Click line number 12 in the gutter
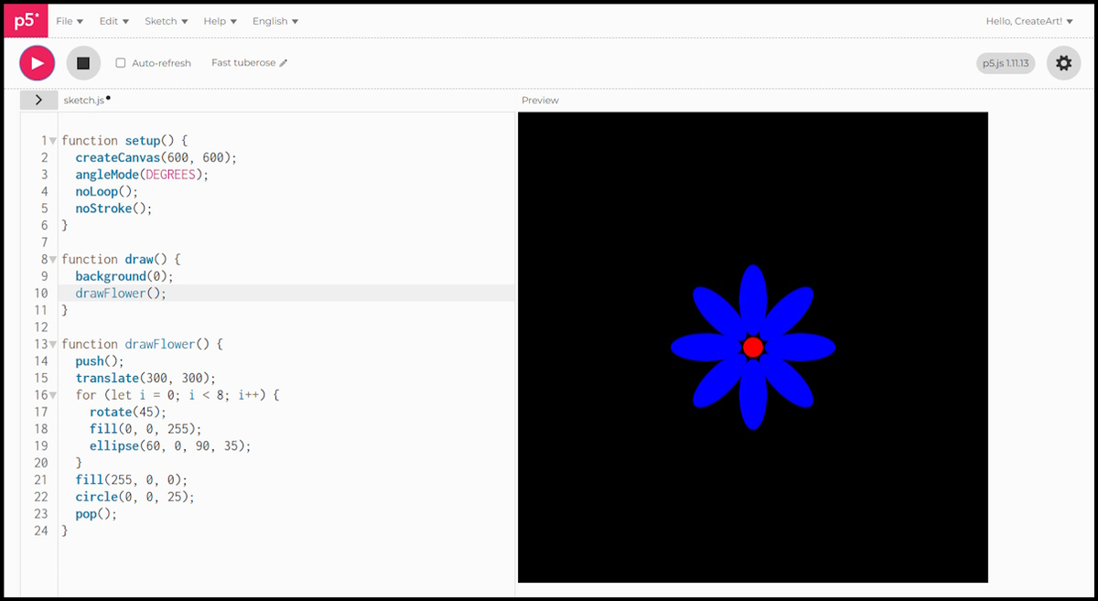Image resolution: width=1098 pixels, height=601 pixels. (41, 327)
